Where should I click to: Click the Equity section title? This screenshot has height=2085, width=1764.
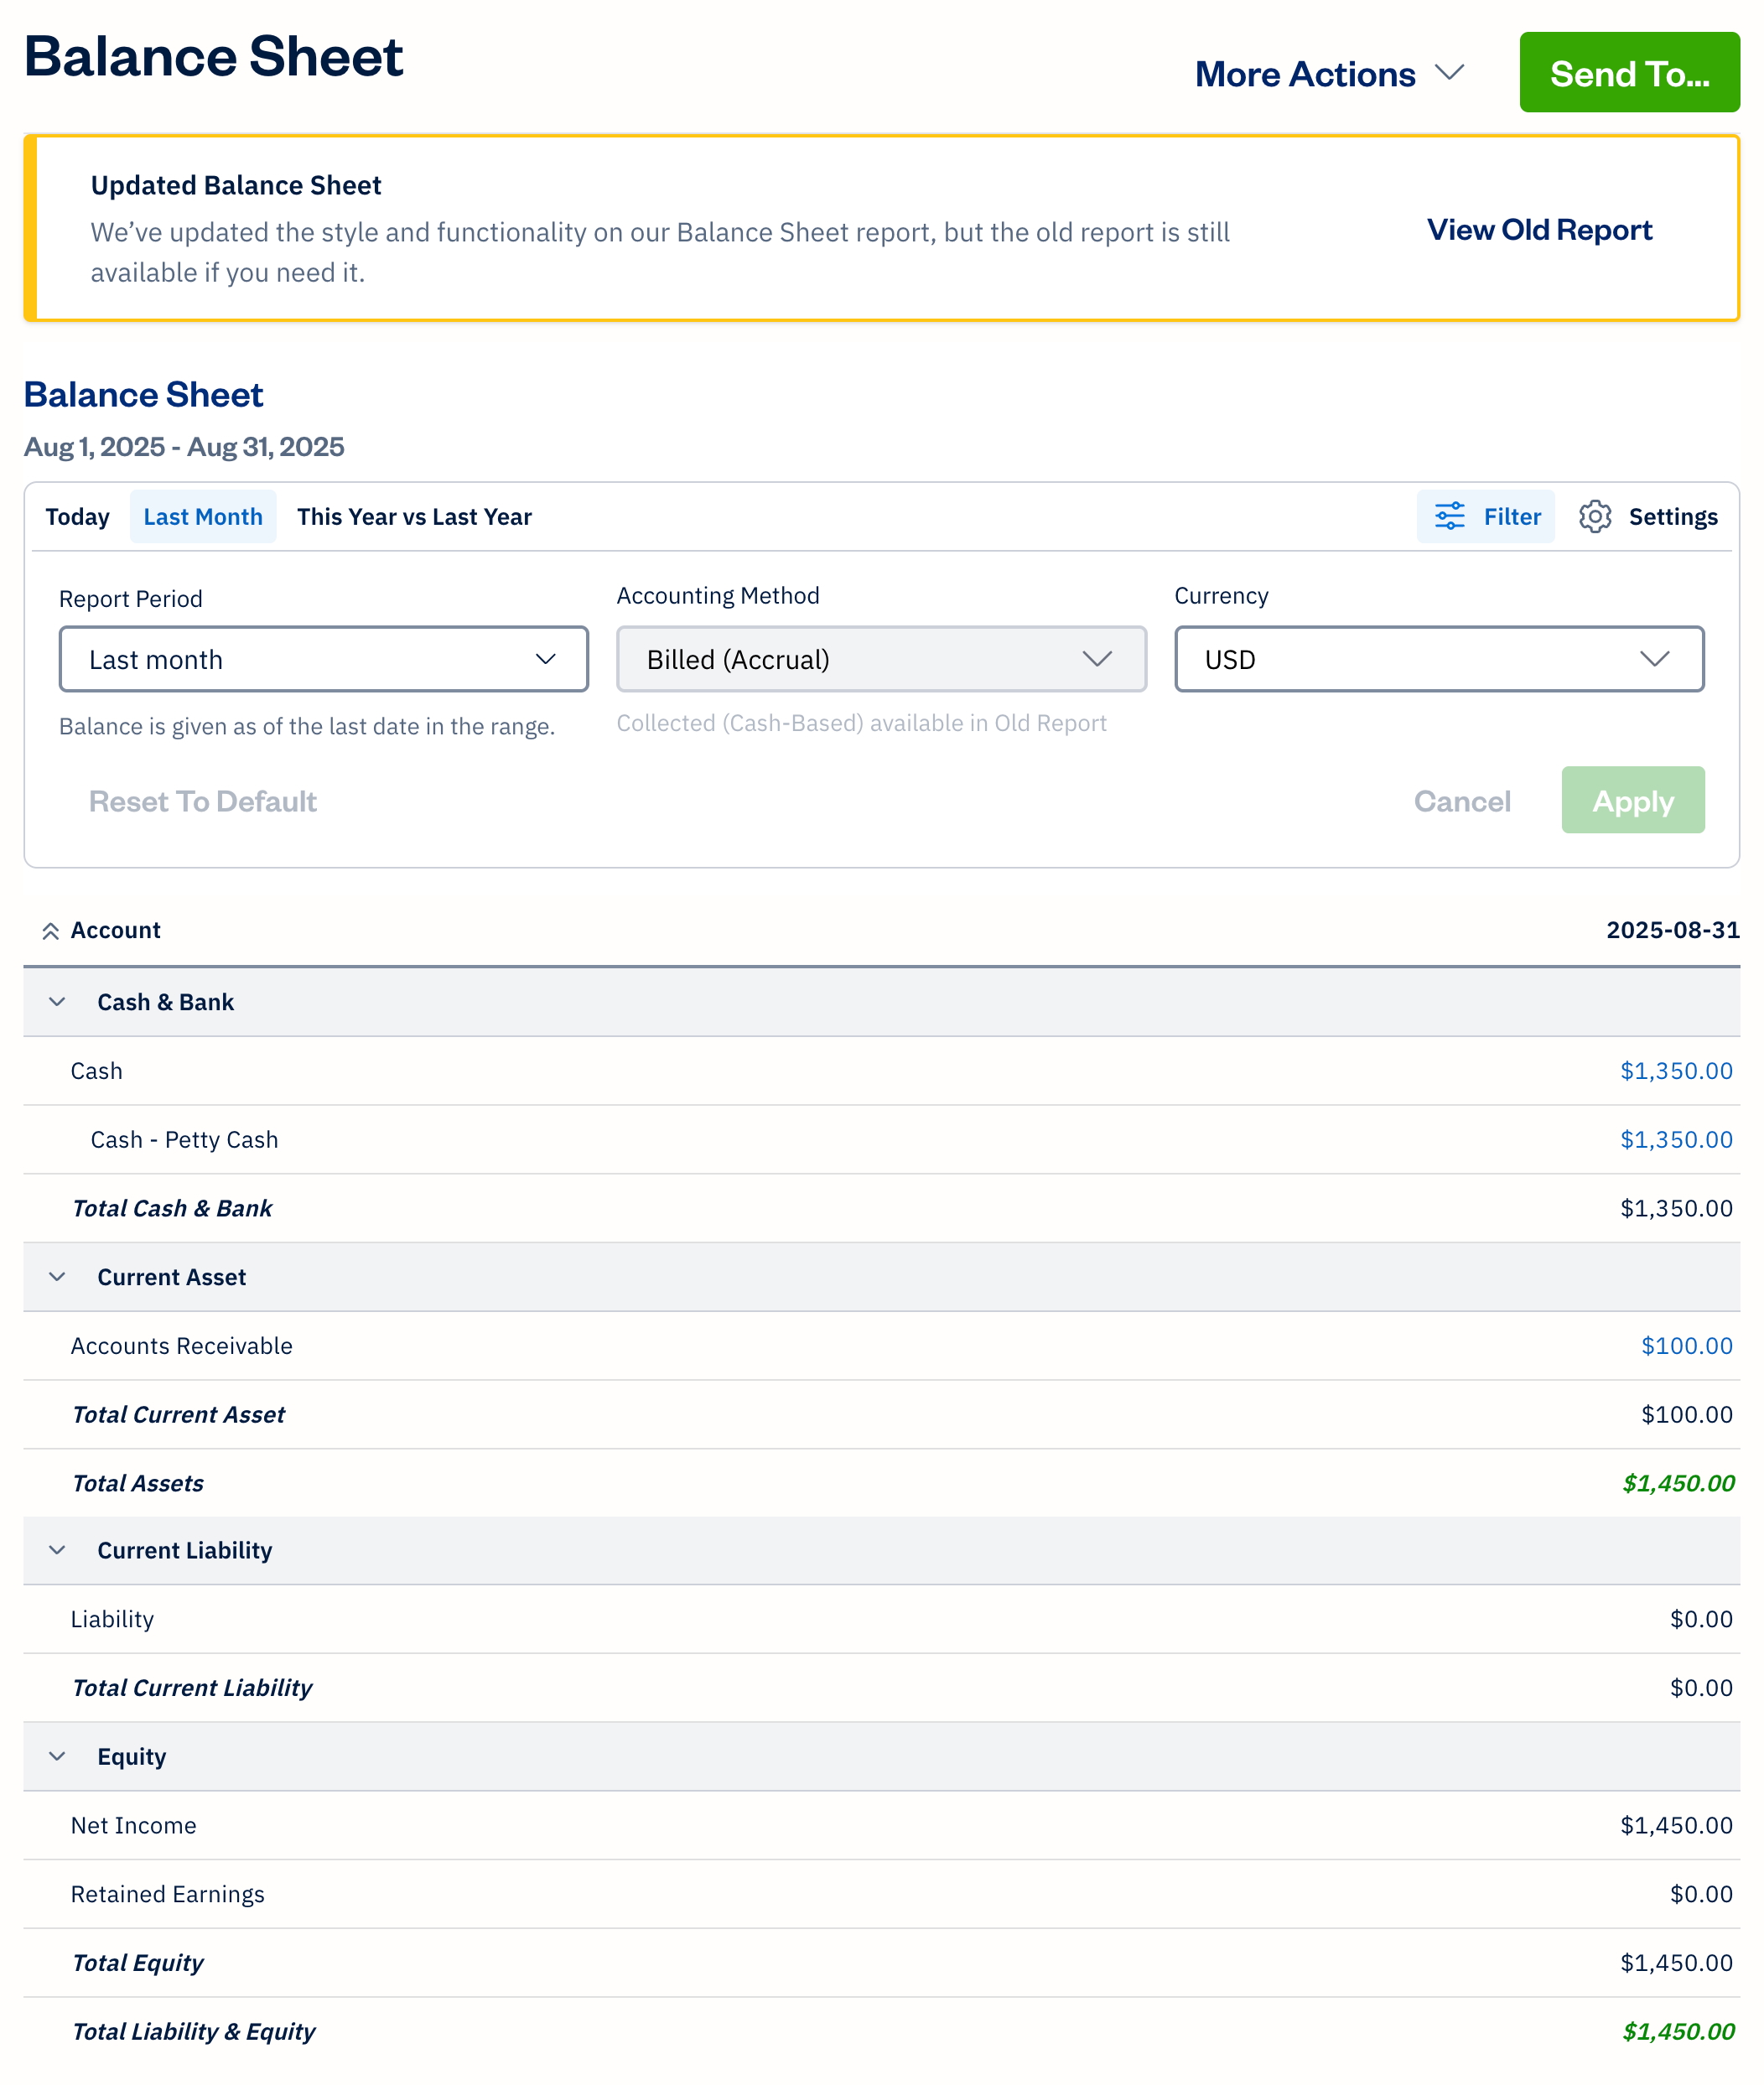(131, 1757)
